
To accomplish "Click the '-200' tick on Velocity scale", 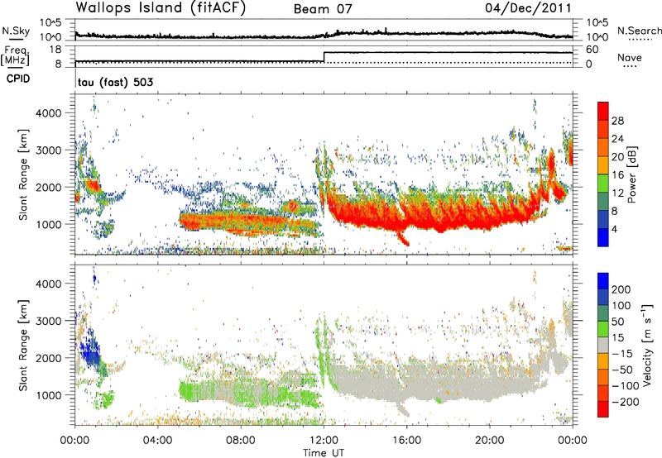I will pyautogui.click(x=625, y=402).
